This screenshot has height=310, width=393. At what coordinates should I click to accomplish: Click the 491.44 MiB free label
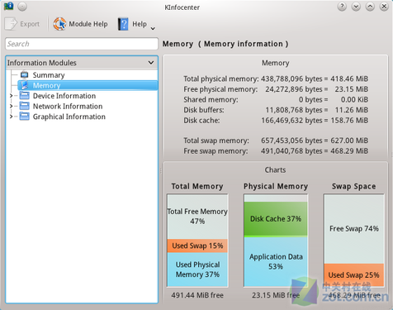click(197, 295)
